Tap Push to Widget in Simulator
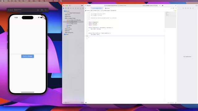The height and width of the screenshot is (111, 198). tap(28, 56)
